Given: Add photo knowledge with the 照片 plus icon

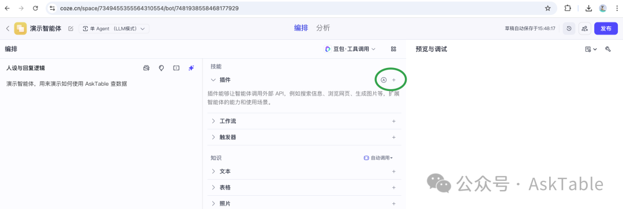Looking at the screenshot, I should pyautogui.click(x=394, y=203).
